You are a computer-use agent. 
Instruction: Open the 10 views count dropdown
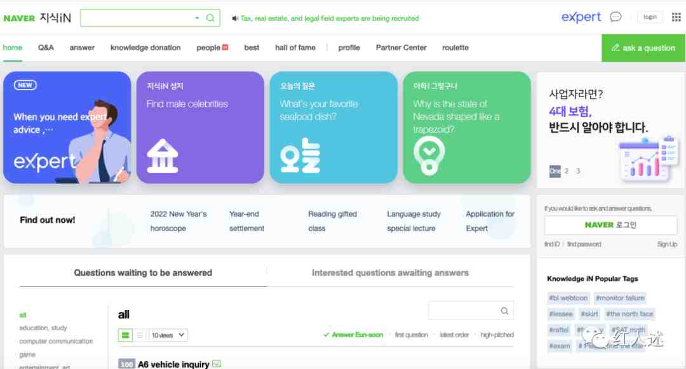click(168, 335)
